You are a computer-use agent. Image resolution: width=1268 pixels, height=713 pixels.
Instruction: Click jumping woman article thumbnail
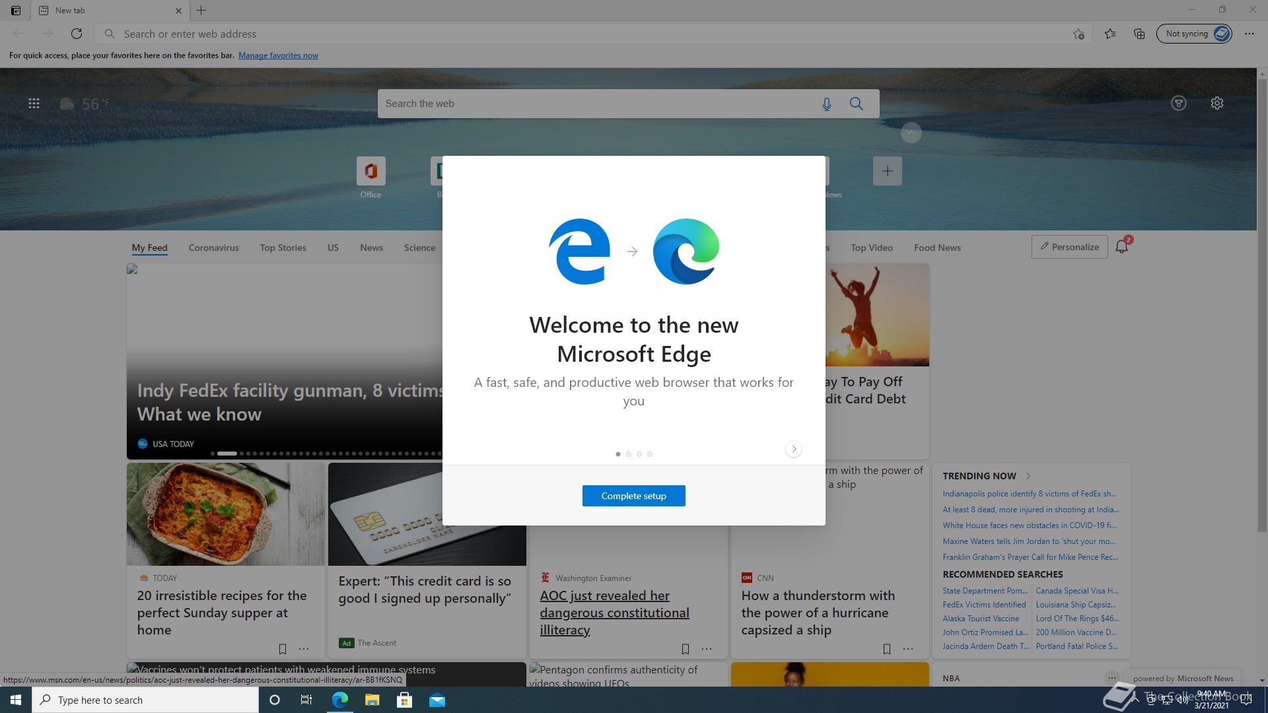tap(877, 315)
